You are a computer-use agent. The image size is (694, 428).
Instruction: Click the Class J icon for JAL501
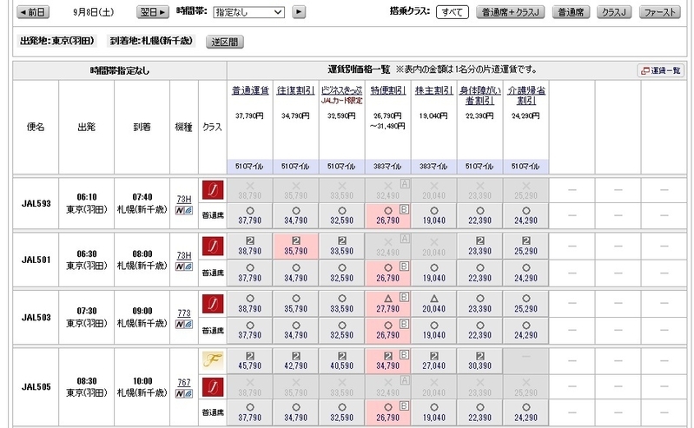click(213, 247)
